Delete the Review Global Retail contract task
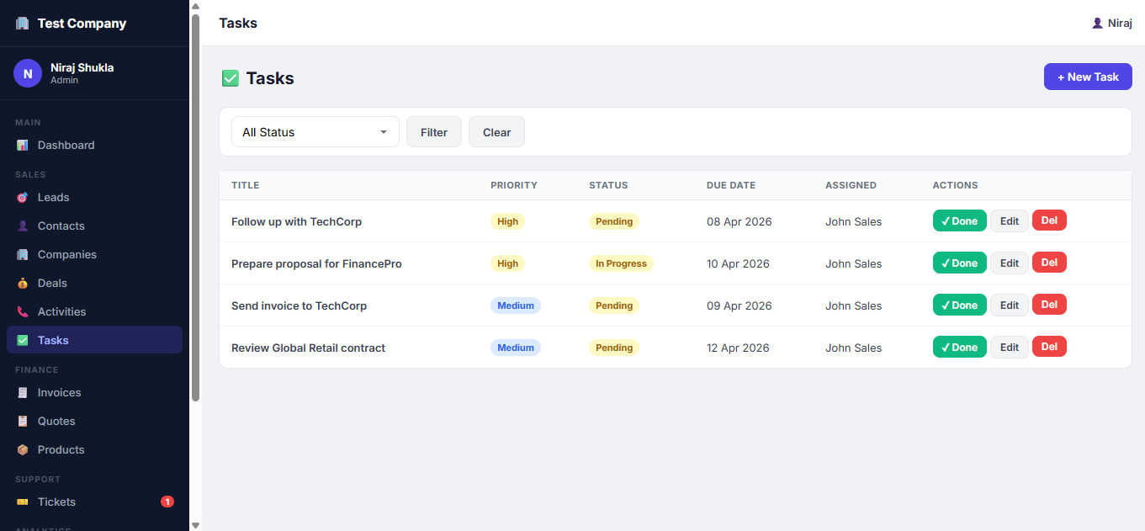This screenshot has width=1145, height=531. (1048, 348)
